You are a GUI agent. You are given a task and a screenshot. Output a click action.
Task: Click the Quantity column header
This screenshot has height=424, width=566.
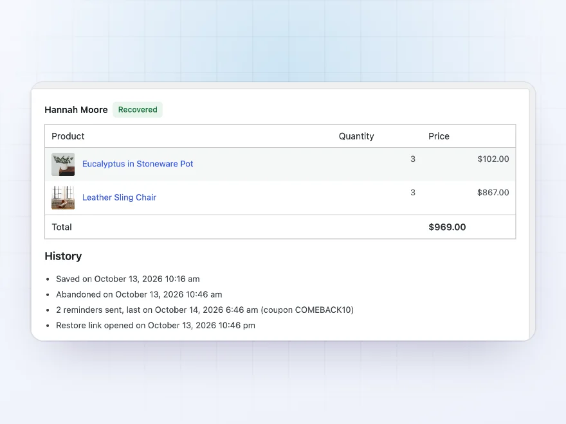(x=356, y=136)
